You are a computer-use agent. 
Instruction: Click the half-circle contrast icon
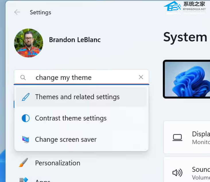(26, 118)
